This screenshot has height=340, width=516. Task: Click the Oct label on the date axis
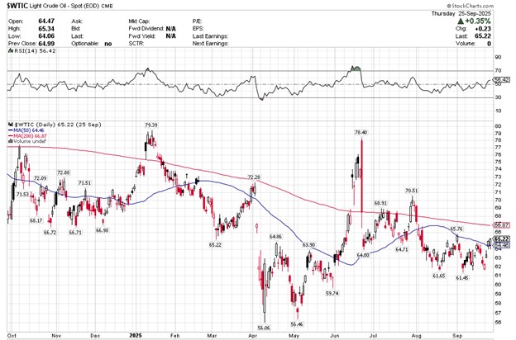(12, 336)
